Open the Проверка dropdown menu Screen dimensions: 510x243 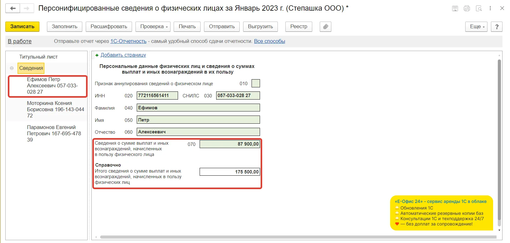point(154,27)
